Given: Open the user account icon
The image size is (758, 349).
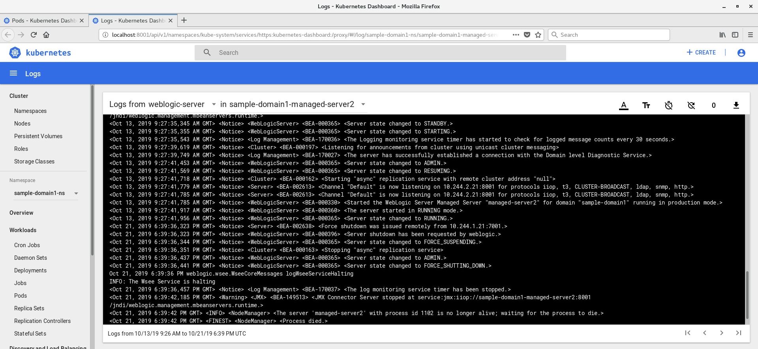Looking at the screenshot, I should 741,53.
